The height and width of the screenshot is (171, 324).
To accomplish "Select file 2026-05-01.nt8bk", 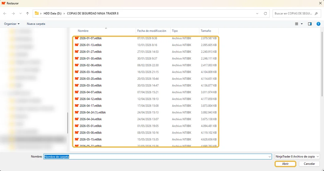I will point(90,126).
